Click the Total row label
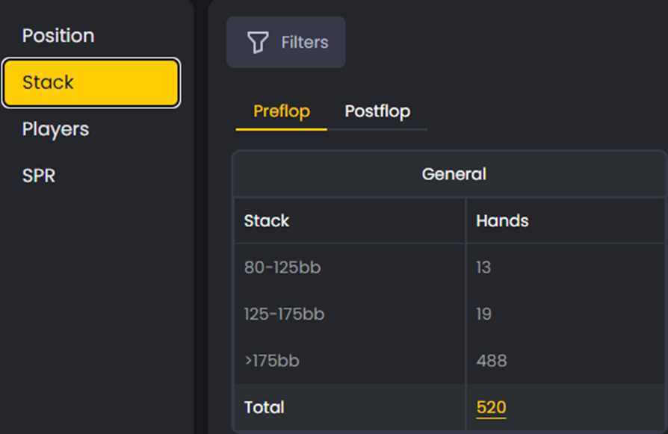The height and width of the screenshot is (434, 668). point(263,407)
